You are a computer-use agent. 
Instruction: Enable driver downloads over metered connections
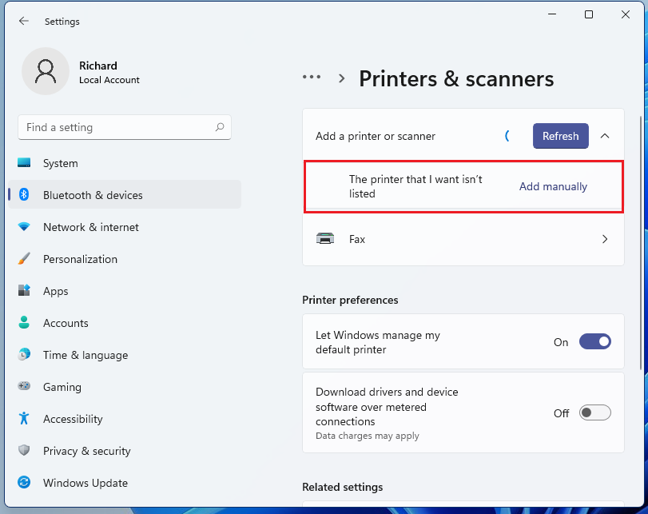coord(594,412)
